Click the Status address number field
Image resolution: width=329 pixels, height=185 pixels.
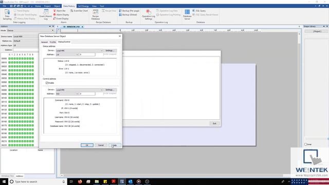87,54
